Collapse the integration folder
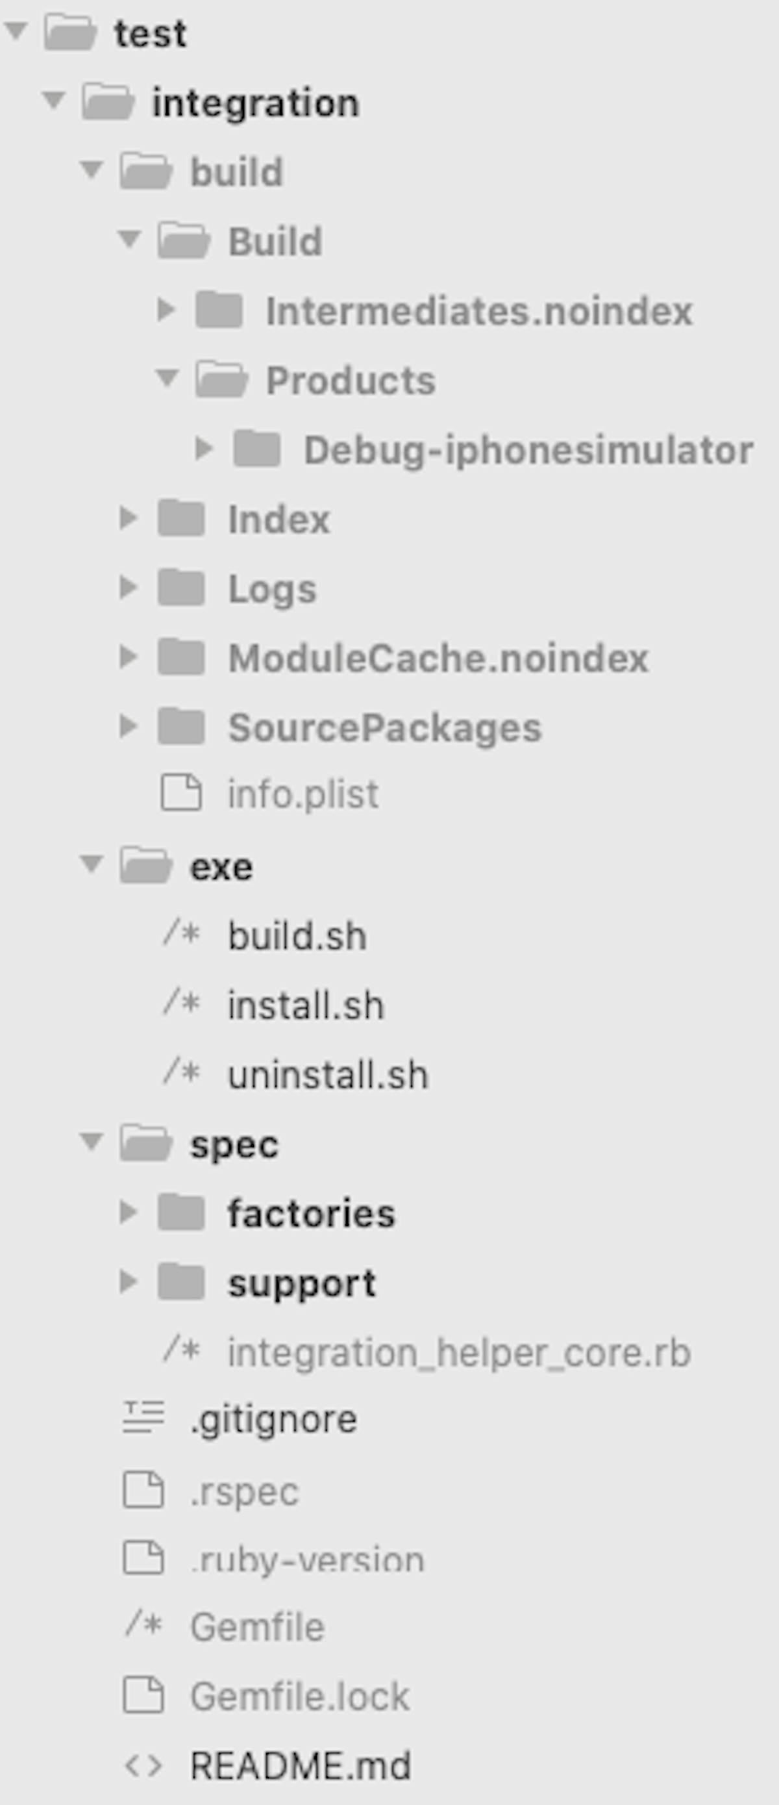Screen dimensions: 779x1805 tap(54, 100)
